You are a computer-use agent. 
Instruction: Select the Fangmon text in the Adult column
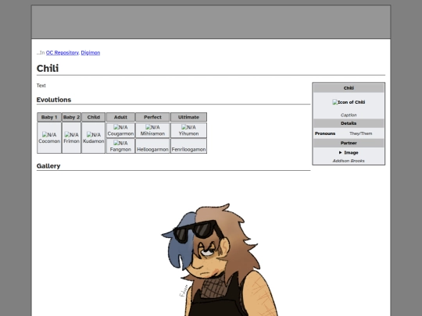120,149
